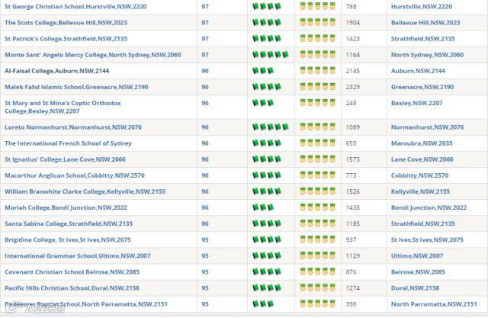
Task: Open The International French School of Sydney link
Action: 68,143
